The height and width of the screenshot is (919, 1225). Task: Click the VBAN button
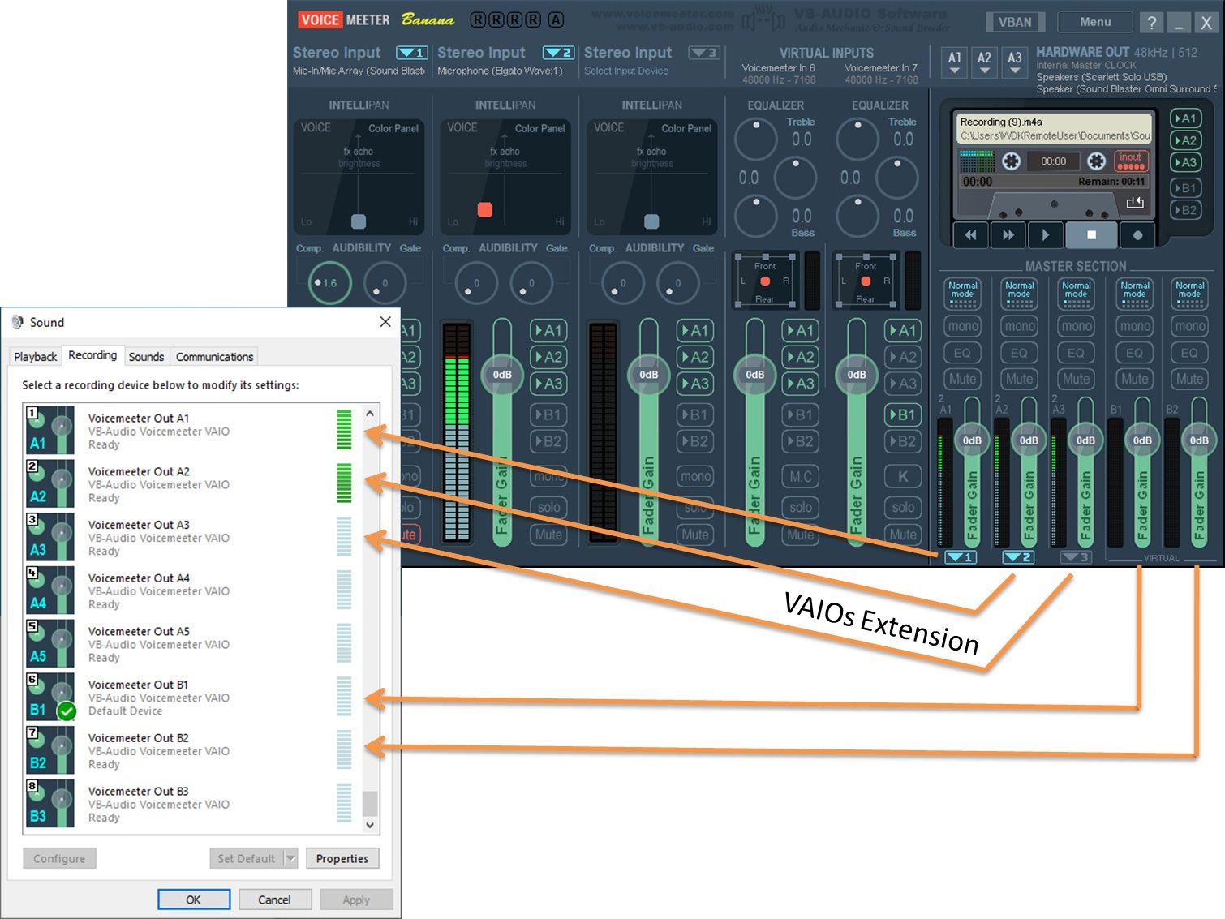(x=1015, y=22)
